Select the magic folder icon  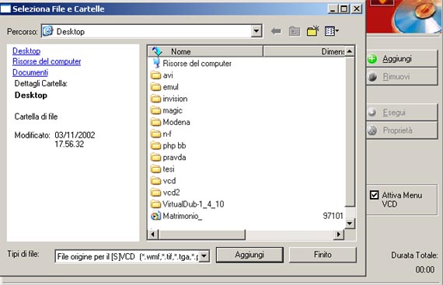click(155, 110)
